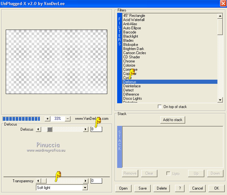Click the Defocus slider thumb
Screen dimensions: 227x195
(50, 129)
